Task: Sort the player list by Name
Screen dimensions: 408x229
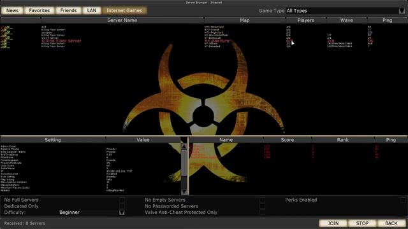Action: click(226, 140)
